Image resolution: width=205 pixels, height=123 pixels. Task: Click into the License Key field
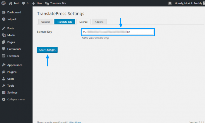pyautogui.click(x=118, y=32)
